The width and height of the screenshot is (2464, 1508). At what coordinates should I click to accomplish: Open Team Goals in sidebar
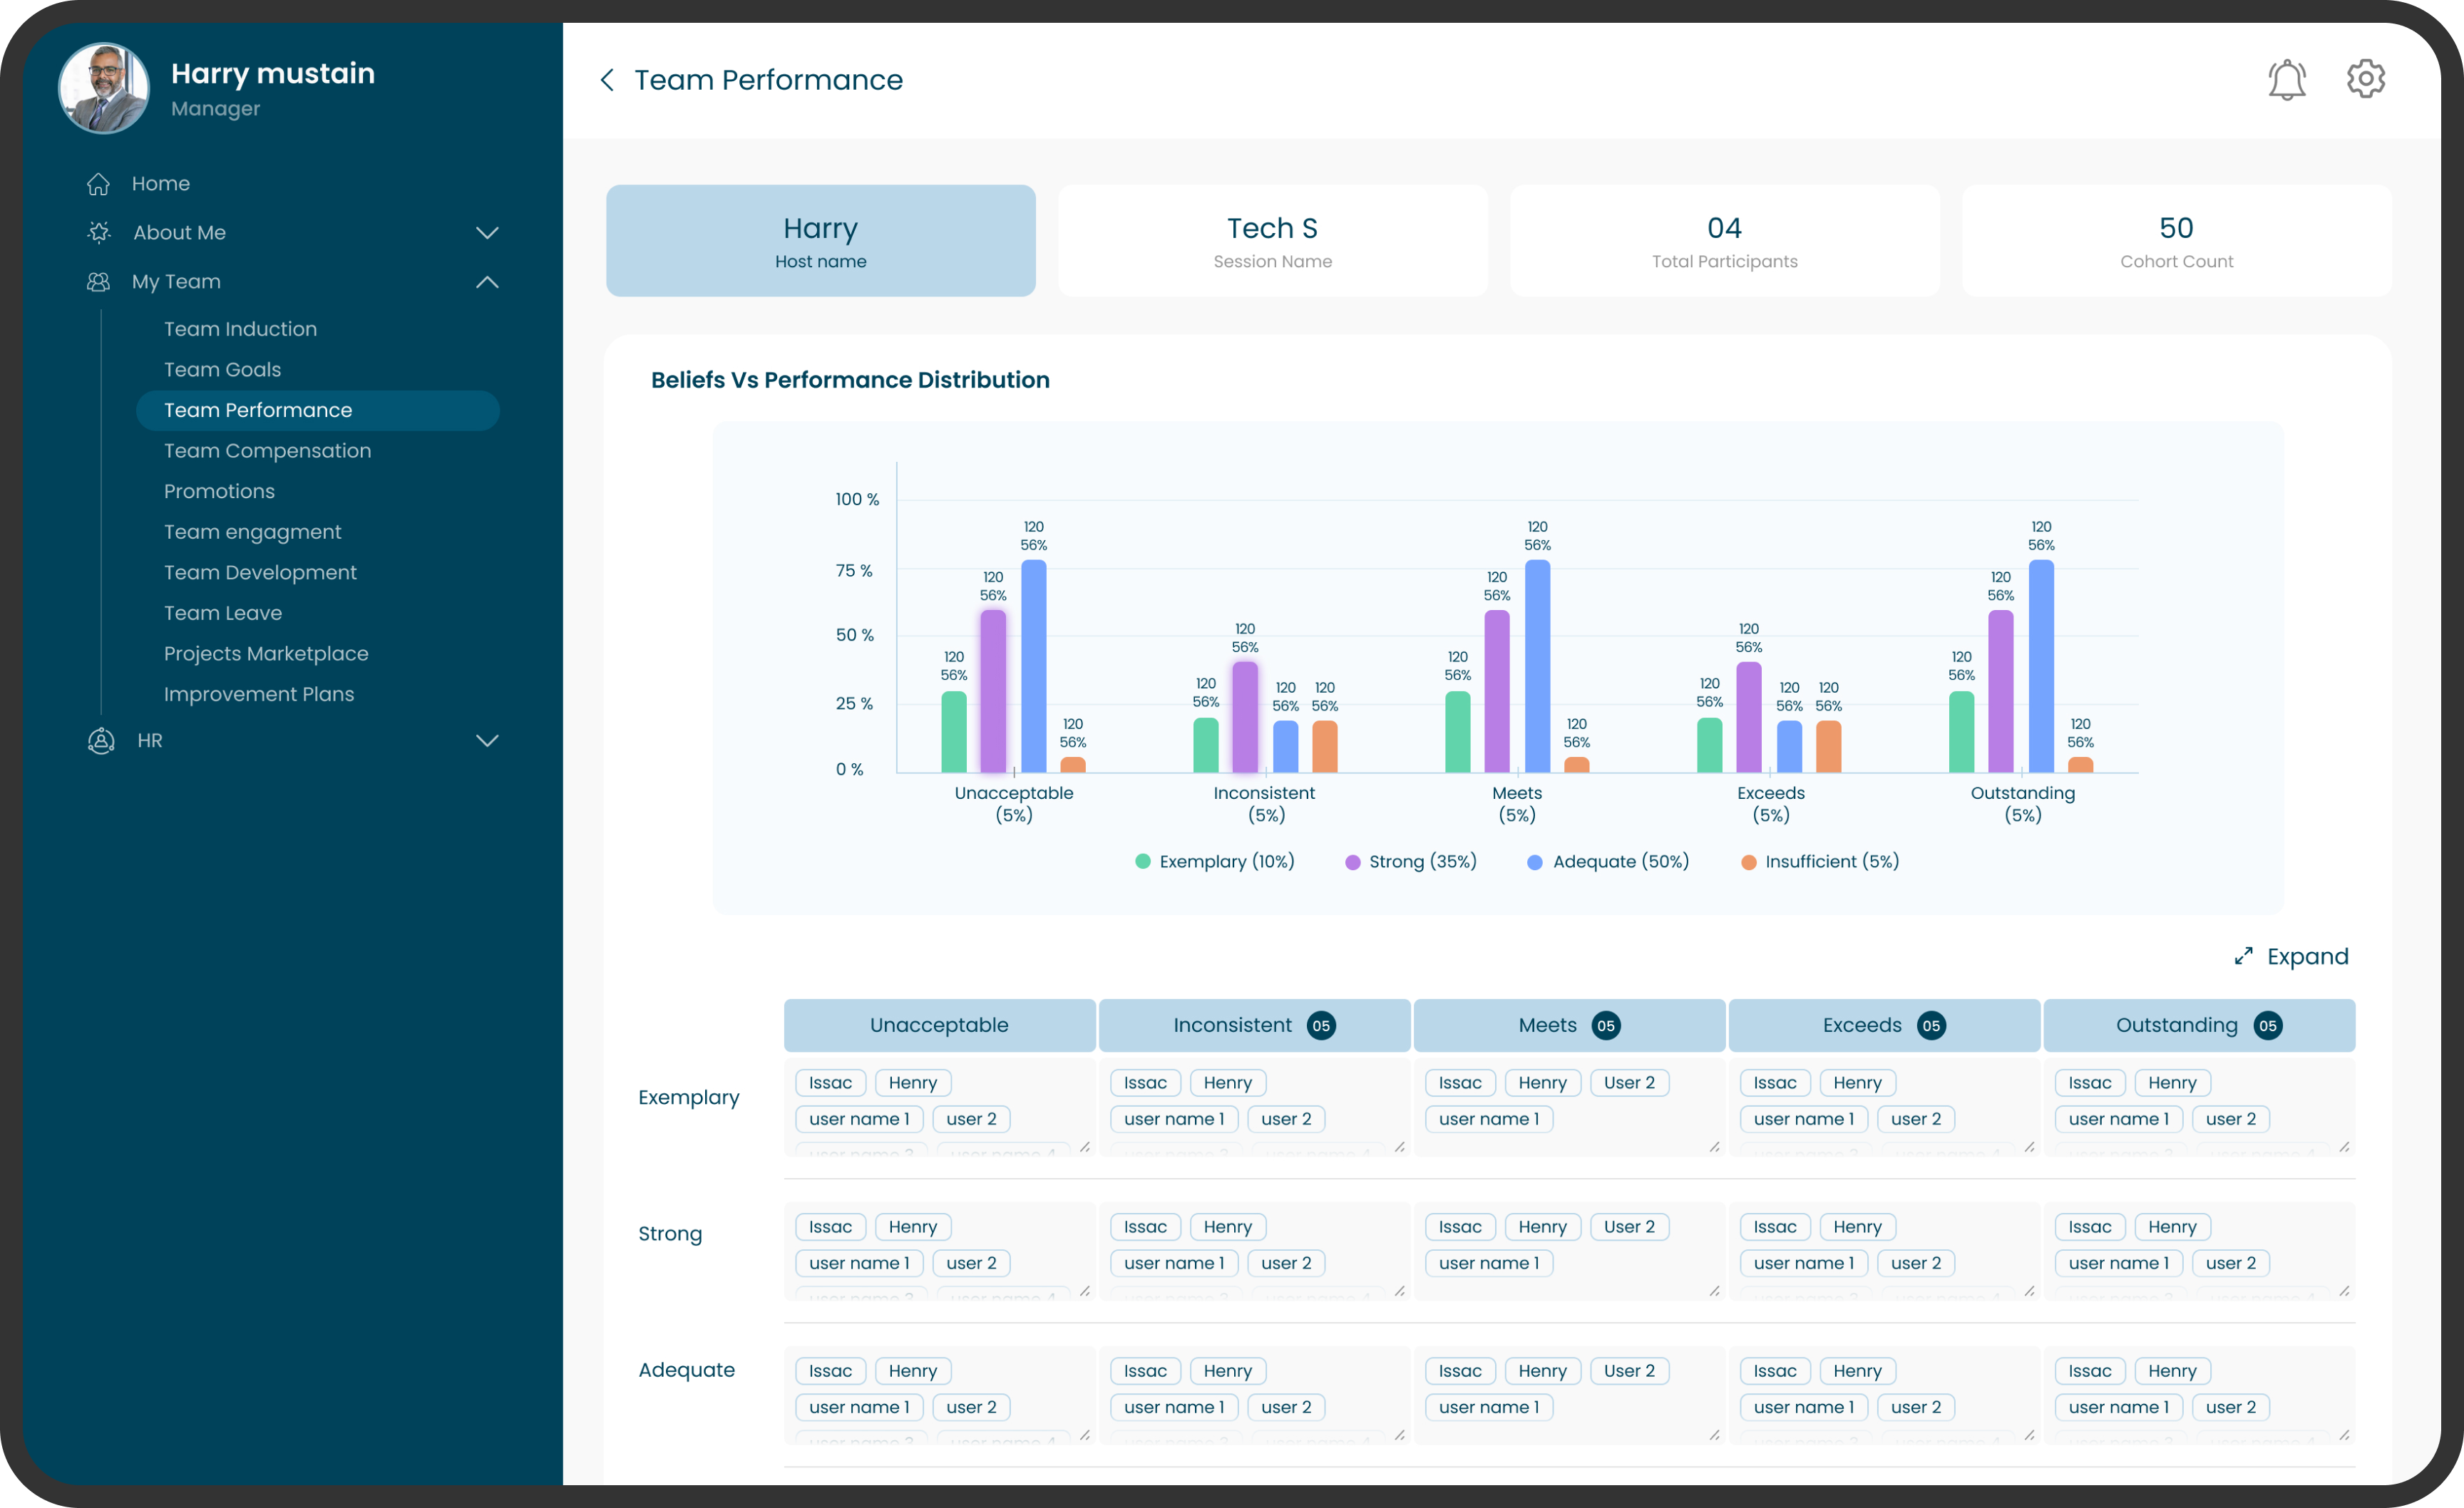pyautogui.click(x=222, y=370)
